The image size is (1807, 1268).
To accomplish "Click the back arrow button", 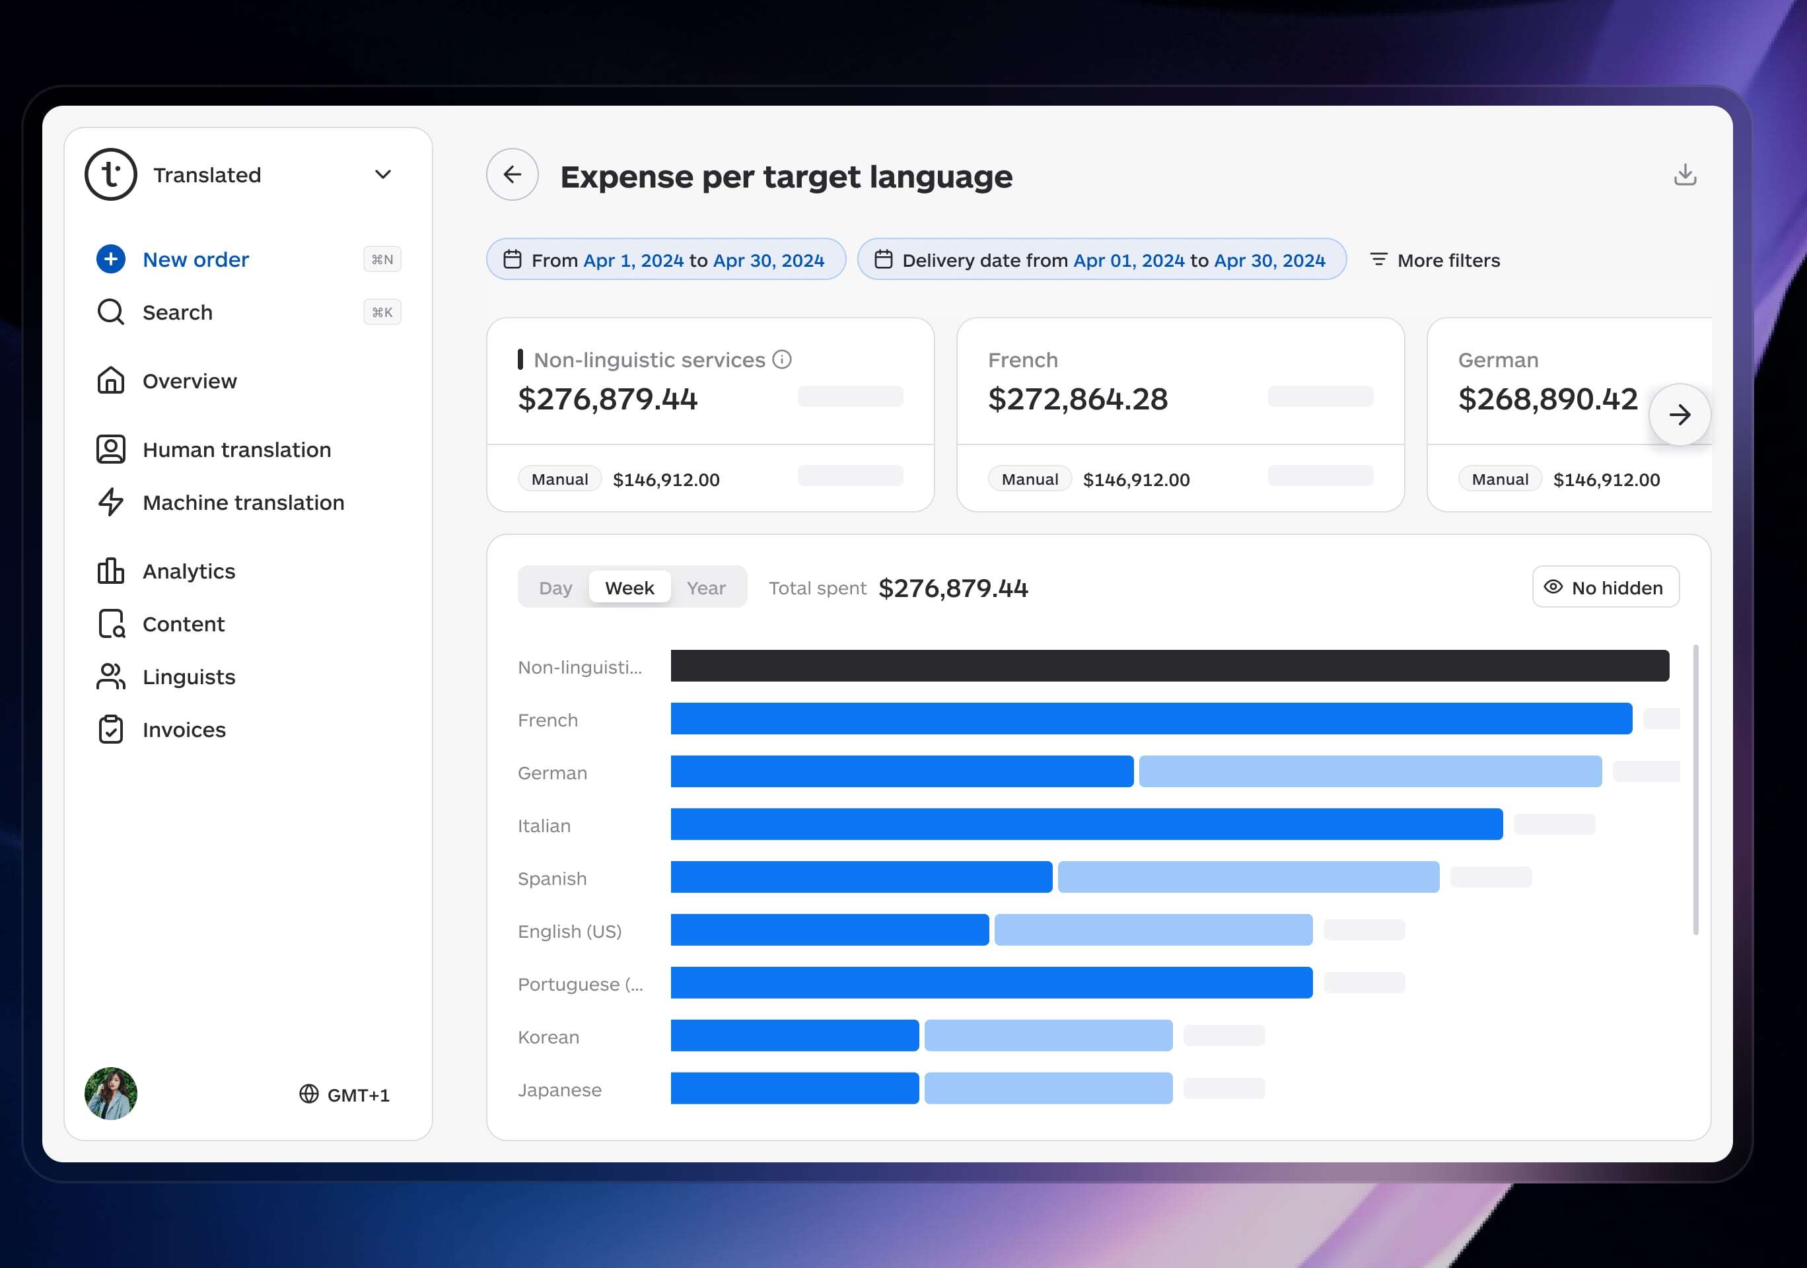I will 513,175.
